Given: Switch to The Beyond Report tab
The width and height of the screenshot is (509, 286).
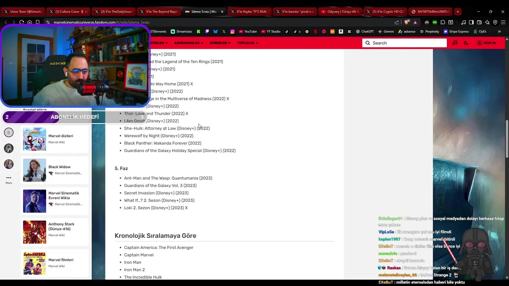Looking at the screenshot, I should (x=158, y=12).
